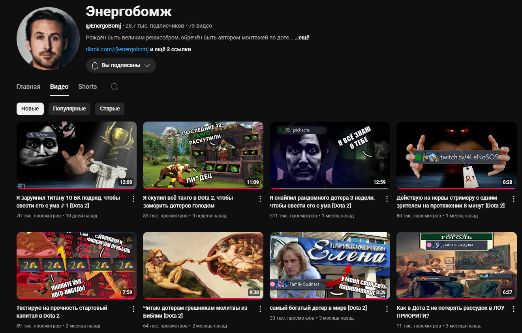
Task: Click 83 тыс. просмотров • 3 недели назад
Action: point(185,216)
